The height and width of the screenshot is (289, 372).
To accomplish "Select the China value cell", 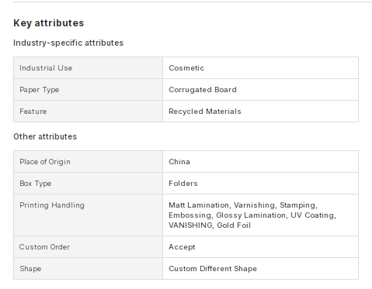I will coord(260,162).
